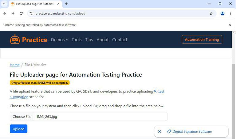This screenshot has width=236, height=139.
Task: Close the Digital Signature Software ad
Action: pyautogui.click(x=159, y=132)
